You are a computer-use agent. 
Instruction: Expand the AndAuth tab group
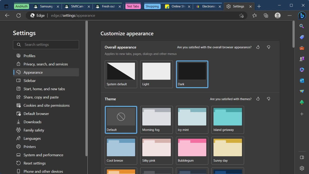(21, 6)
